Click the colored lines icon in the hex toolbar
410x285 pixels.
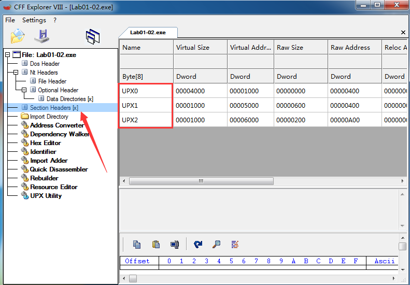point(235,244)
